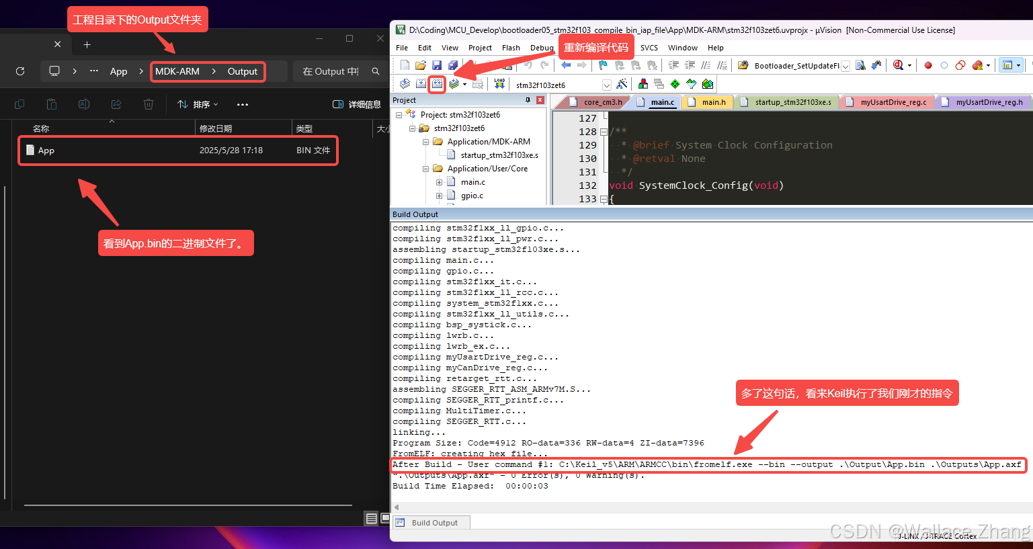
Task: Pin the Project panel
Action: click(x=528, y=100)
